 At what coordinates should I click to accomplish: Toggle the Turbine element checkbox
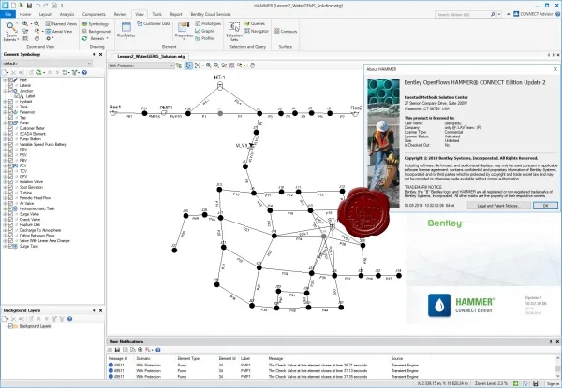pos(10,193)
